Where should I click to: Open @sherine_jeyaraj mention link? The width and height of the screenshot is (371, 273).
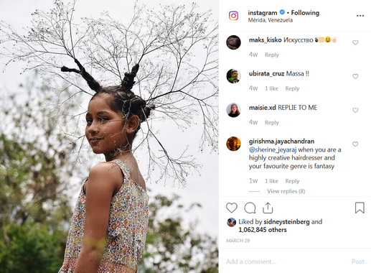(273, 150)
